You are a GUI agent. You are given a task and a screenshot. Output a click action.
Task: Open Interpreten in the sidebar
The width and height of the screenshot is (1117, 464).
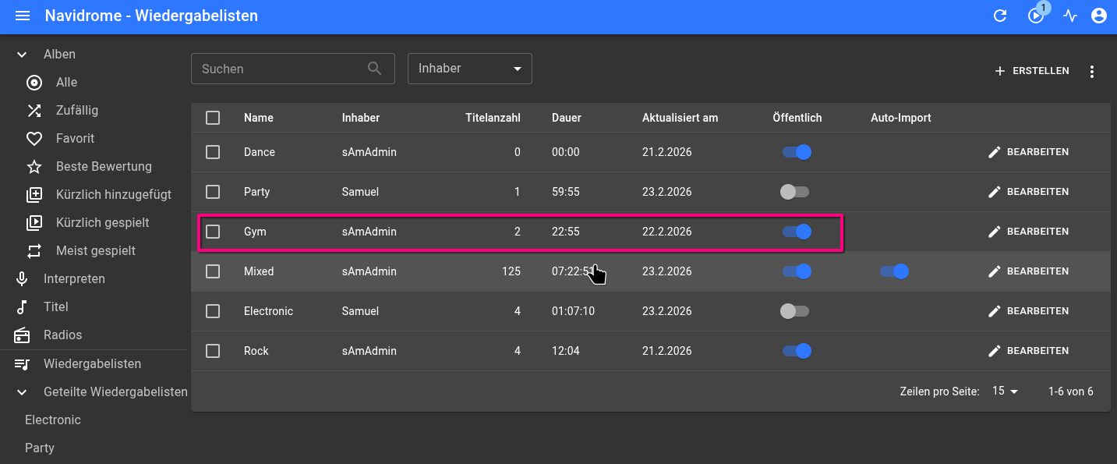click(74, 279)
